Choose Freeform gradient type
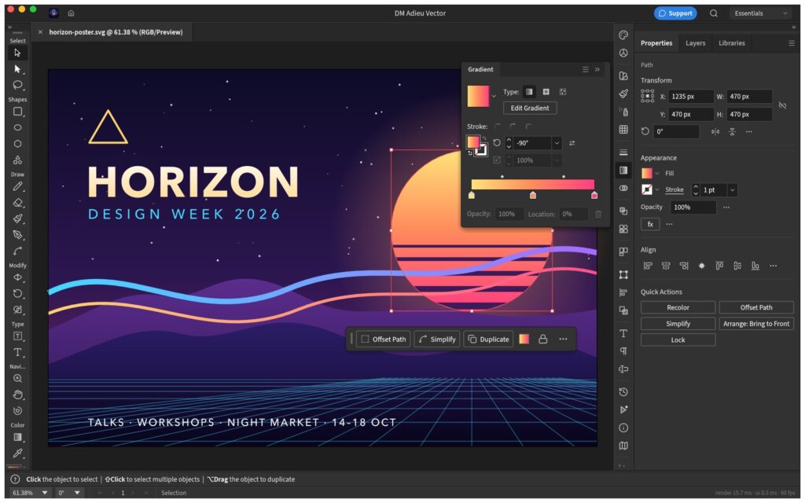The height and width of the screenshot is (503, 805). click(x=563, y=92)
